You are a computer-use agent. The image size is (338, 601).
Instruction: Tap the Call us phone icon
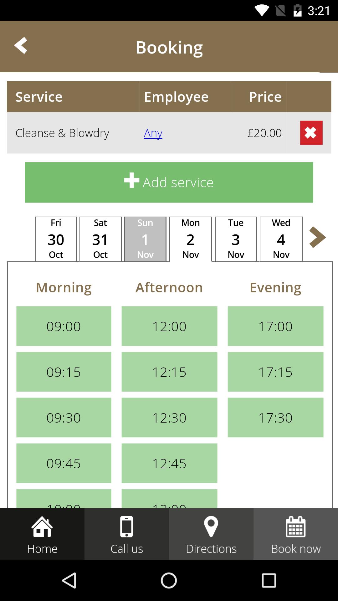click(x=127, y=527)
